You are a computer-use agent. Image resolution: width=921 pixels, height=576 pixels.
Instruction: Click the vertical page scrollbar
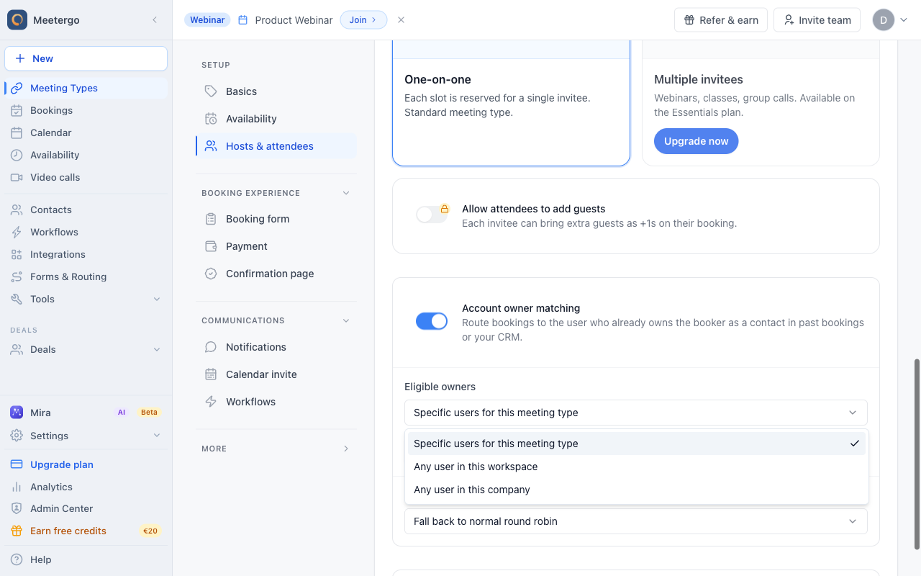coord(917,454)
